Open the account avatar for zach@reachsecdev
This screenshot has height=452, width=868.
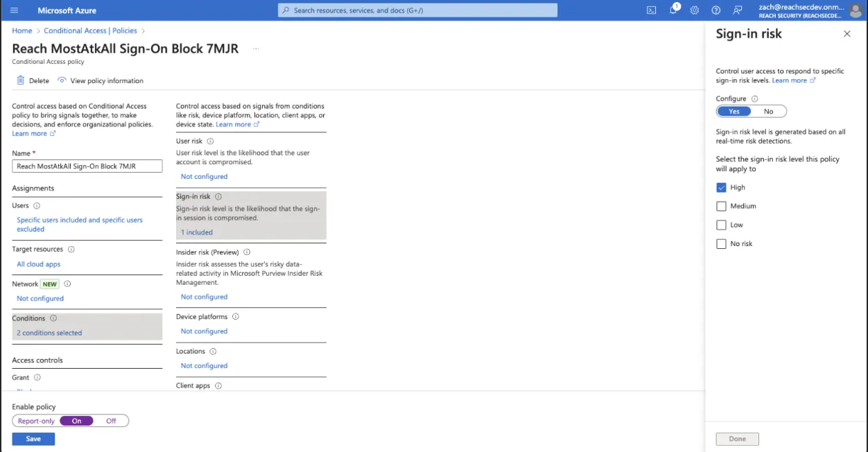click(x=855, y=10)
